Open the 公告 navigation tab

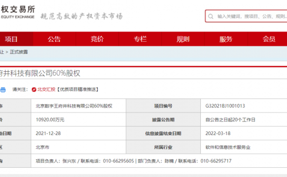[54, 39]
